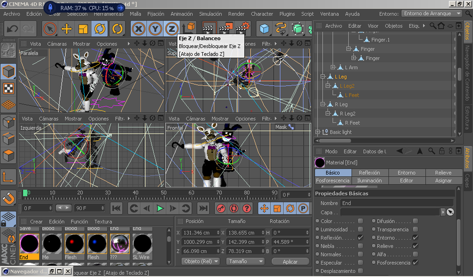The height and width of the screenshot is (277, 473).
Task: Click the Aplicar button
Action: 290,262
